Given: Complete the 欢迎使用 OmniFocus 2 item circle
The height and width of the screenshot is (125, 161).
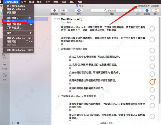Looking at the screenshot, I should click(152, 29).
